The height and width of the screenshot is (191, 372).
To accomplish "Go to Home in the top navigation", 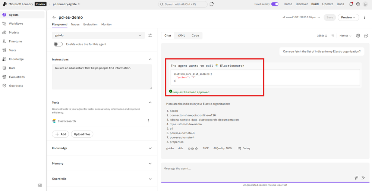I will click(x=288, y=4).
